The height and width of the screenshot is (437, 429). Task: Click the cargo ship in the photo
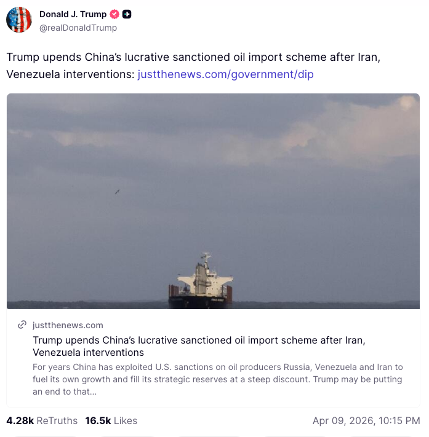201,281
